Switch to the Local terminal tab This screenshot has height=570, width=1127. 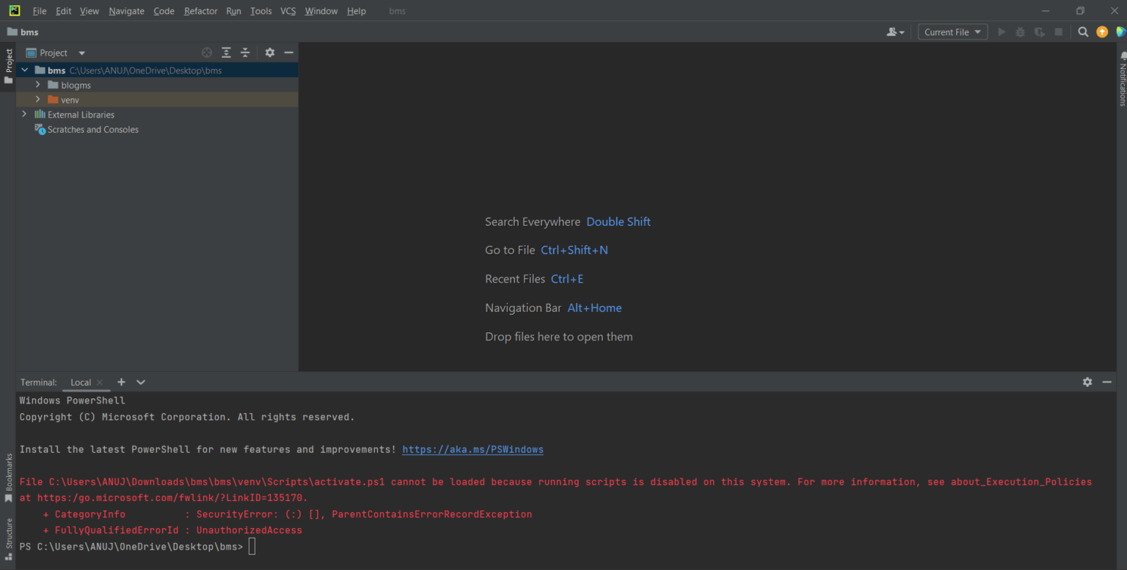pyautogui.click(x=81, y=382)
